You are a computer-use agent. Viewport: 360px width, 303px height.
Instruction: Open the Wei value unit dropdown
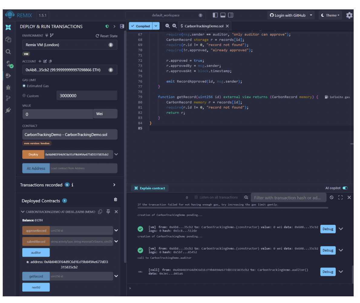105,114
